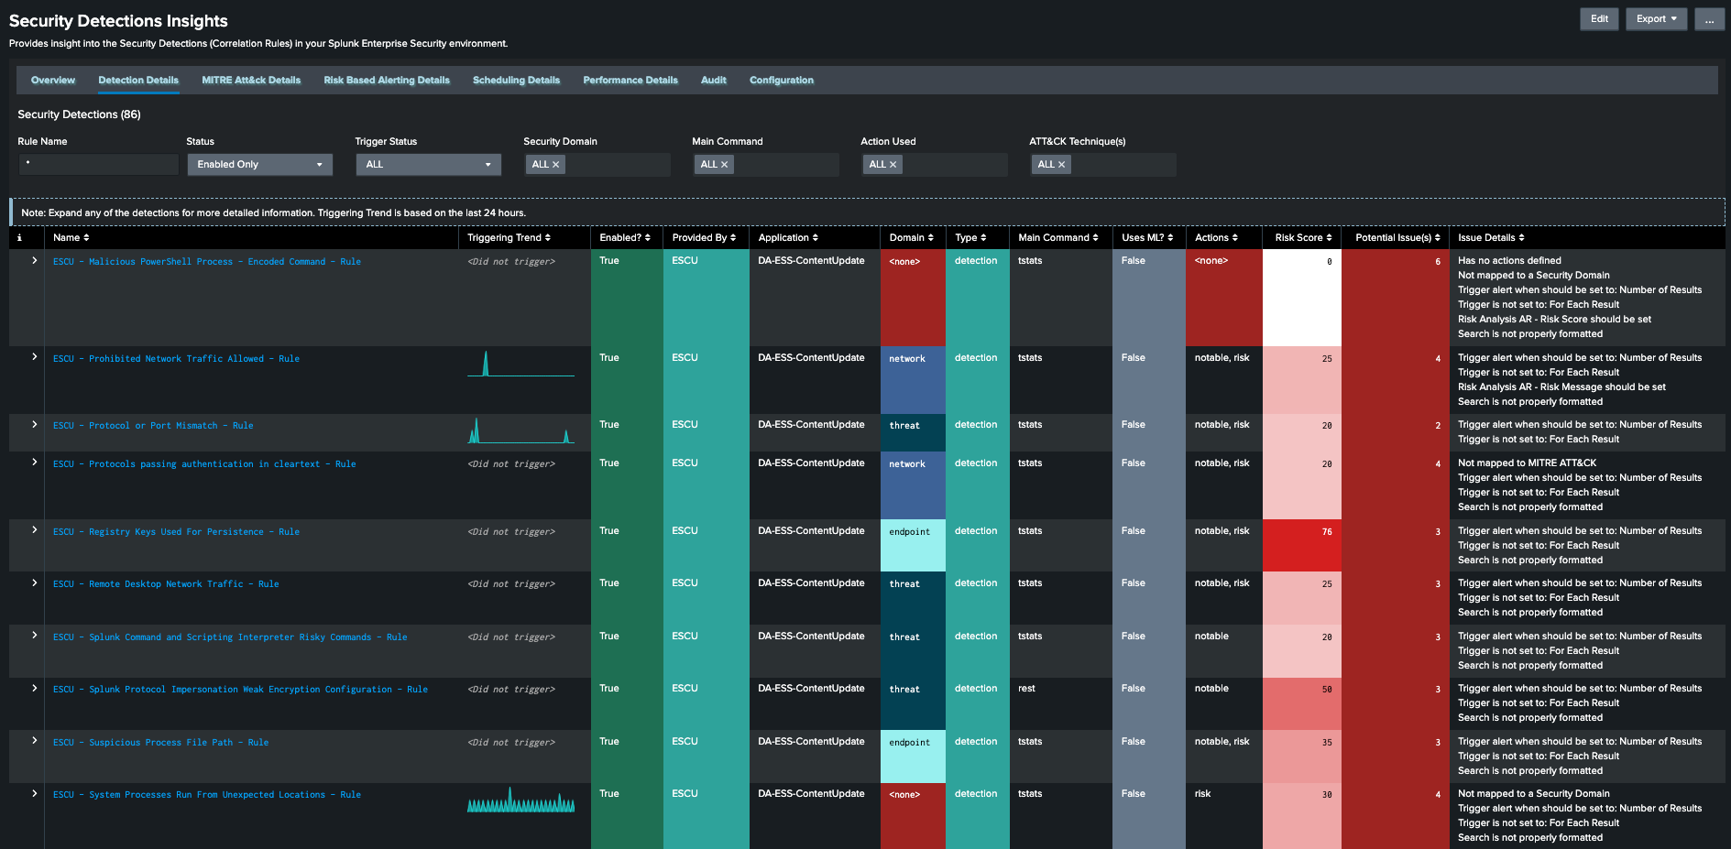Sort table by Type column
The width and height of the screenshot is (1731, 849).
tap(970, 237)
